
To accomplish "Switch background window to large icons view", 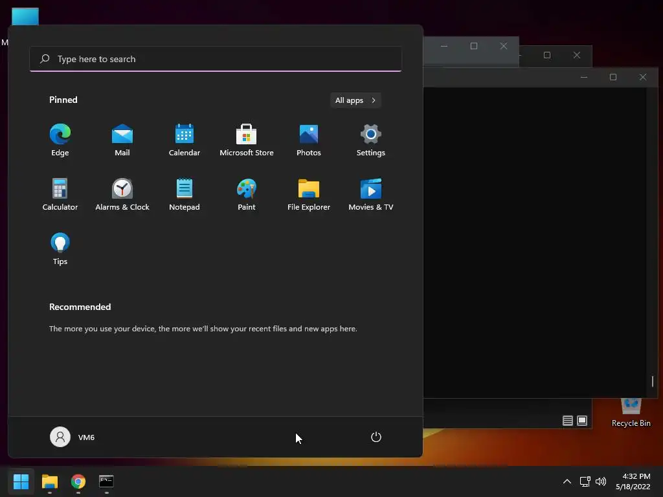I will 582,421.
